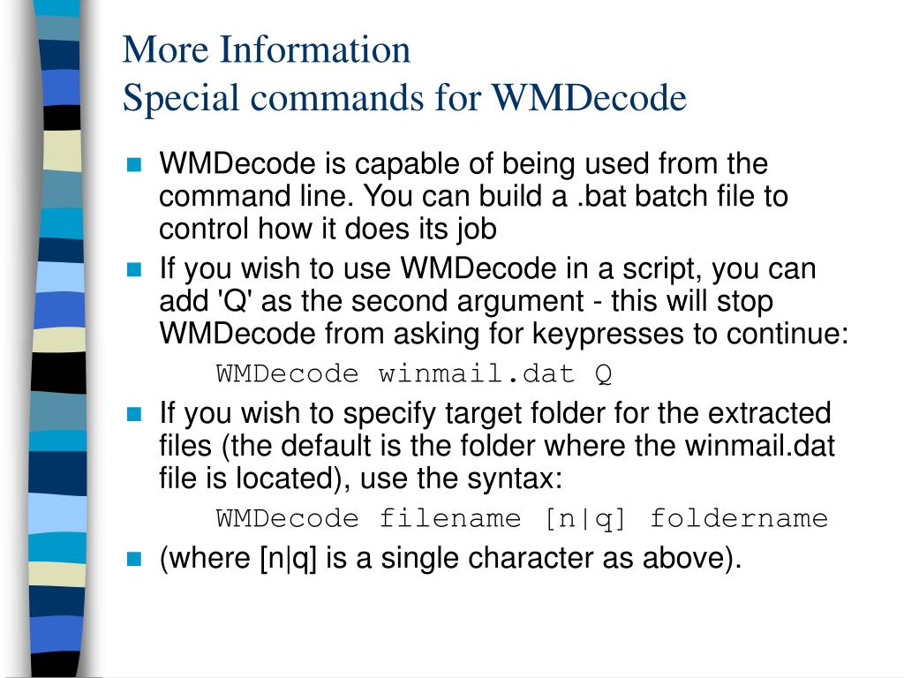Click the text 'file is located), use the syntax:'
904x678 pixels.
point(360,478)
